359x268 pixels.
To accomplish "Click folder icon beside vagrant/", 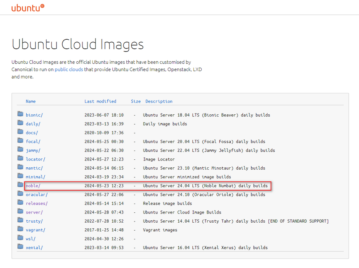I will pyautogui.click(x=20, y=229).
